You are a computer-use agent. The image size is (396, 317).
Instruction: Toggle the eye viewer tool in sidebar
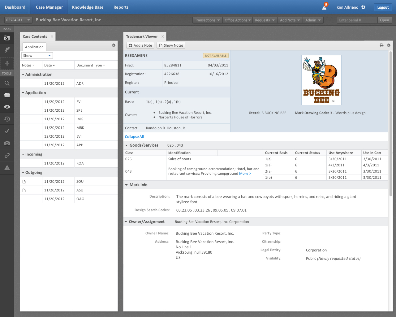tap(7, 107)
